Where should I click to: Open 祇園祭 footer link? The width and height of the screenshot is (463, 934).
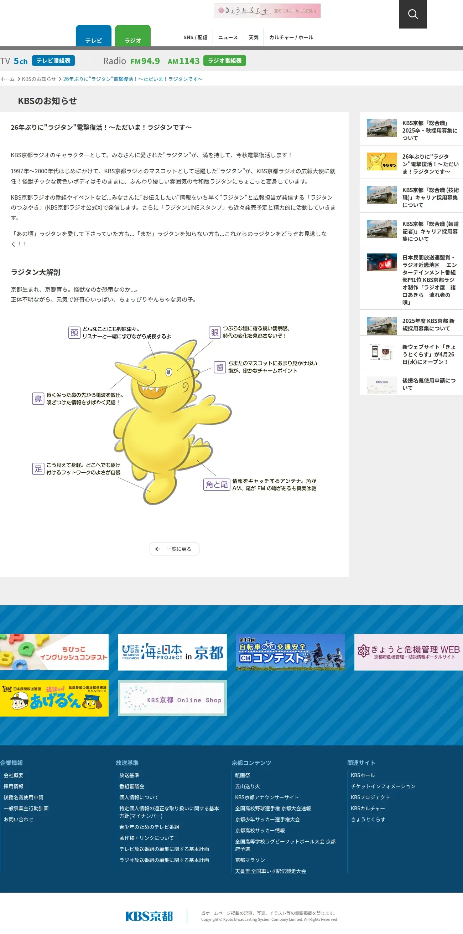(243, 775)
